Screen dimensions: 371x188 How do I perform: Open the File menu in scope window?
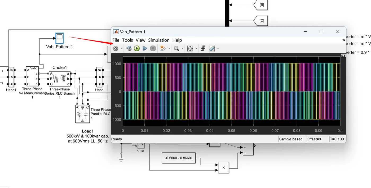[116, 40]
